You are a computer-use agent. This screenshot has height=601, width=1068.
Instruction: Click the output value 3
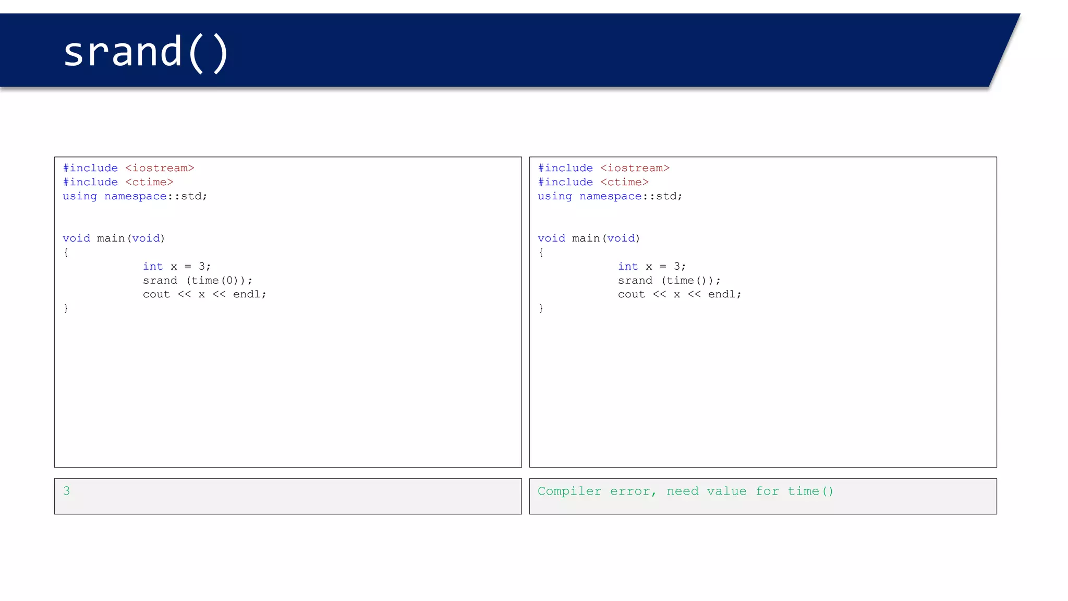[x=67, y=491]
